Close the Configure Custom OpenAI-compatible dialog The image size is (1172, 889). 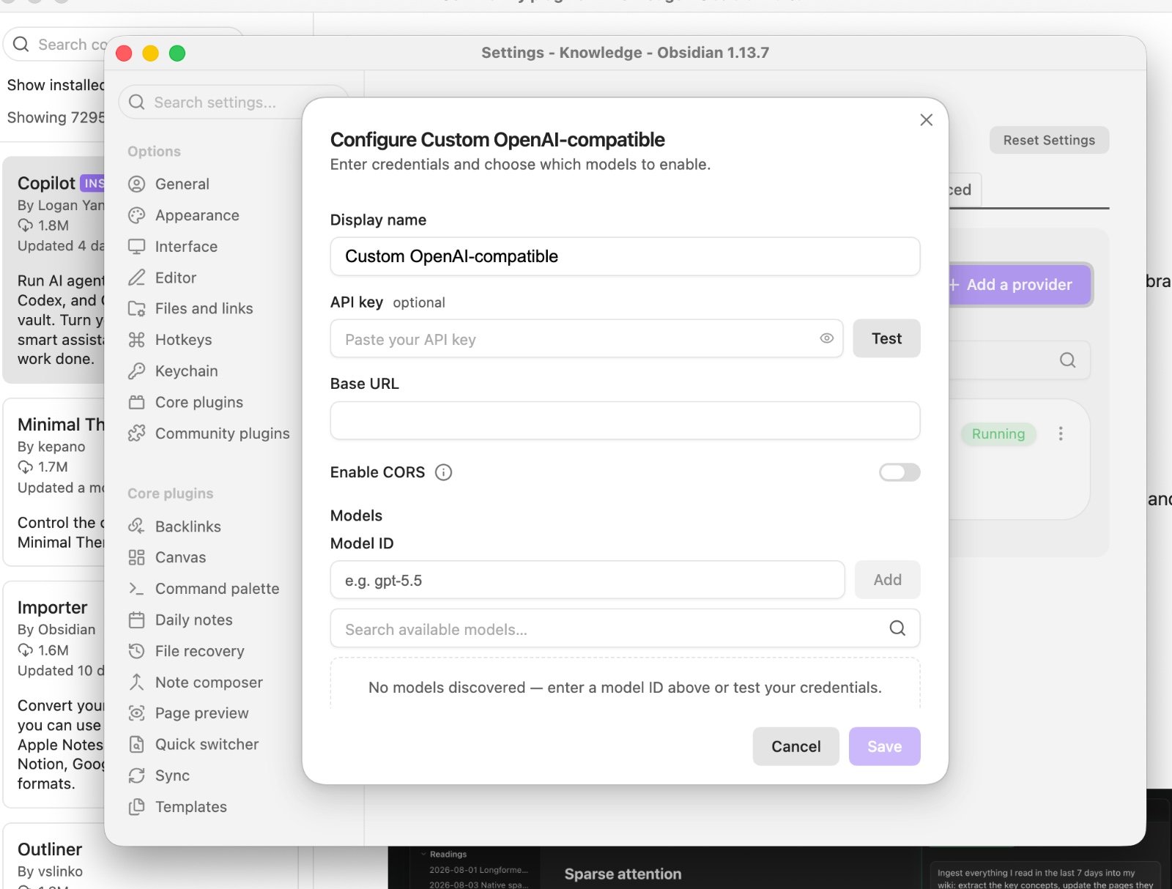tap(926, 119)
